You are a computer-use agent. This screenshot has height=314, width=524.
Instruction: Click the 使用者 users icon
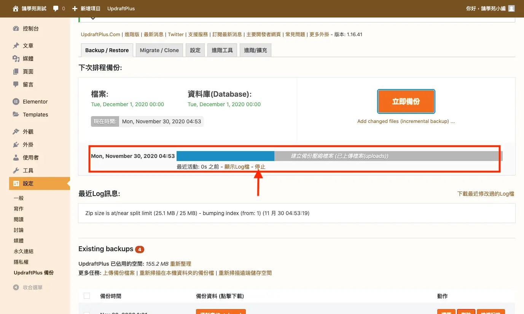[x=16, y=158]
